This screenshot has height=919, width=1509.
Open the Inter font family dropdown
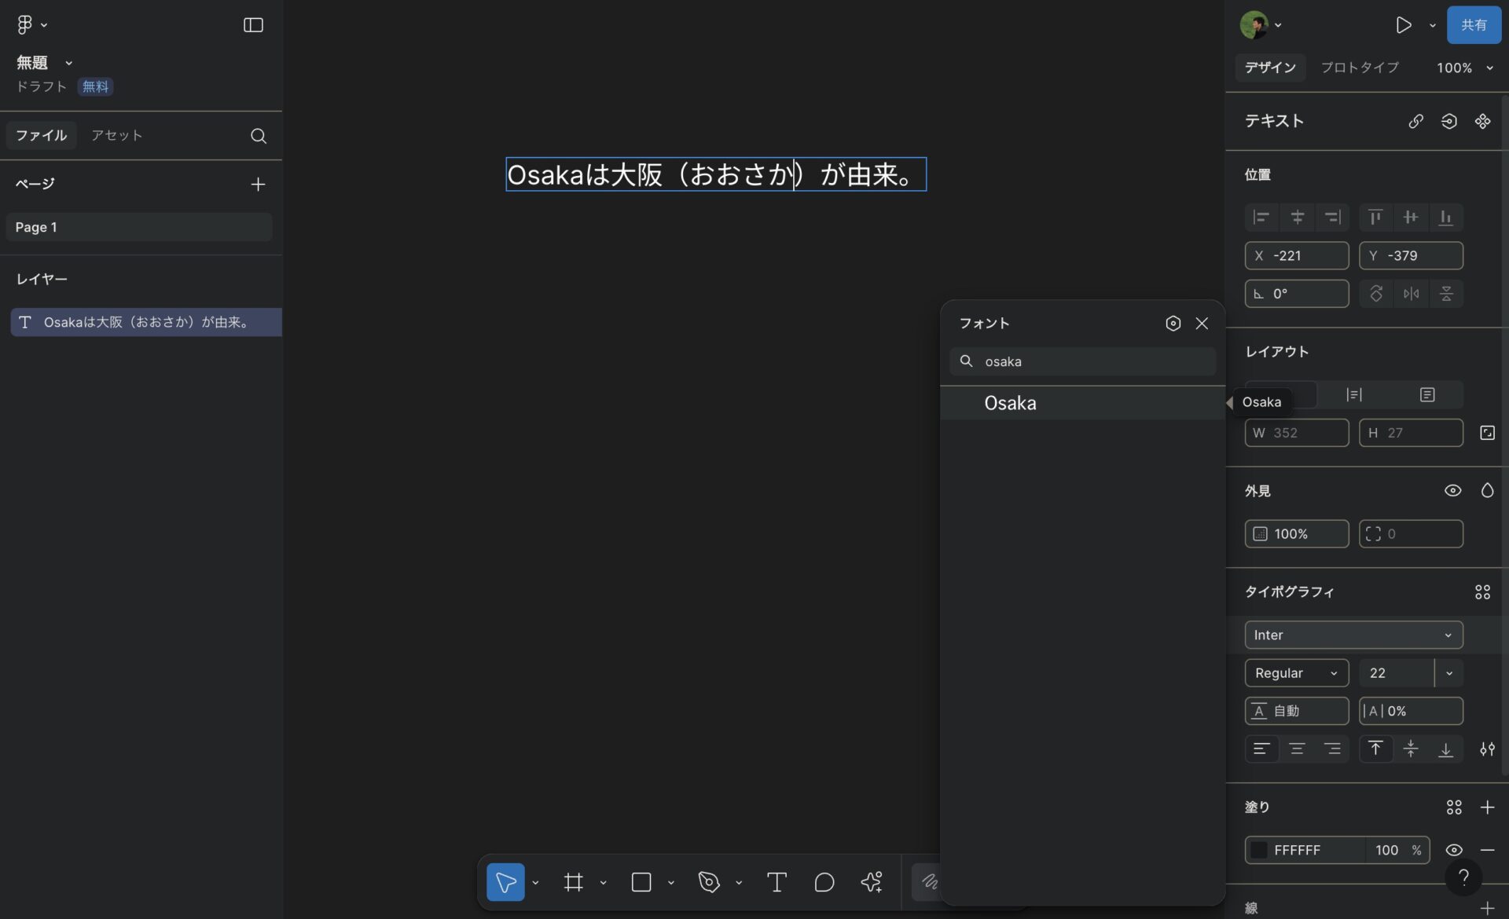(1353, 635)
